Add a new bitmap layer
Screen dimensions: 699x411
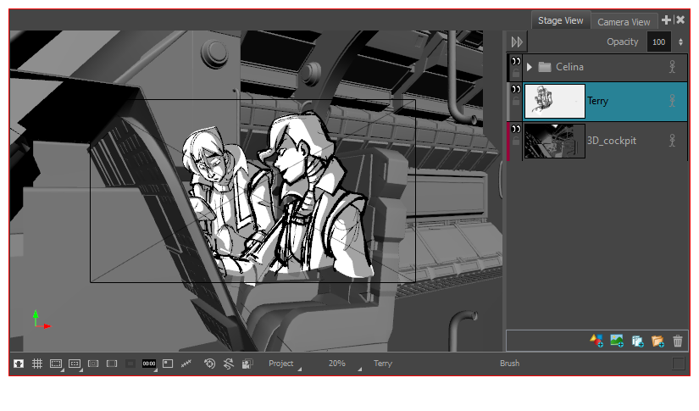[x=617, y=341]
